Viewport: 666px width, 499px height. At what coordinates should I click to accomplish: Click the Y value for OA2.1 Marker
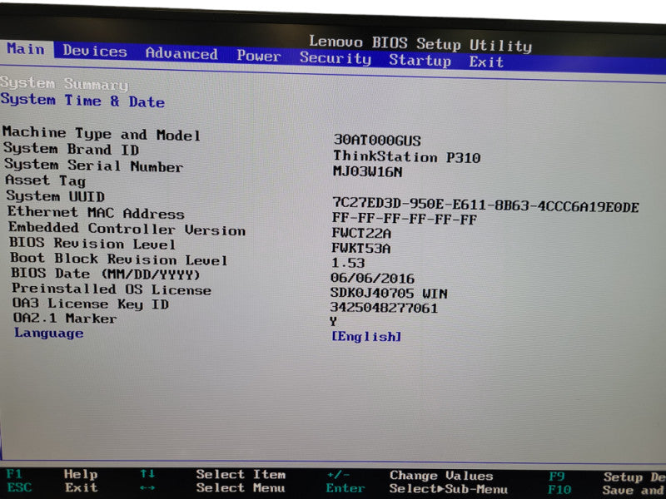click(x=334, y=322)
